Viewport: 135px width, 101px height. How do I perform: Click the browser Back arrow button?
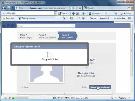click(4, 8)
